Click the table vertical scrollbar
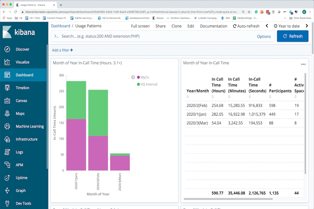Image resolution: width=314 pixels, height=209 pixels. 305,123
